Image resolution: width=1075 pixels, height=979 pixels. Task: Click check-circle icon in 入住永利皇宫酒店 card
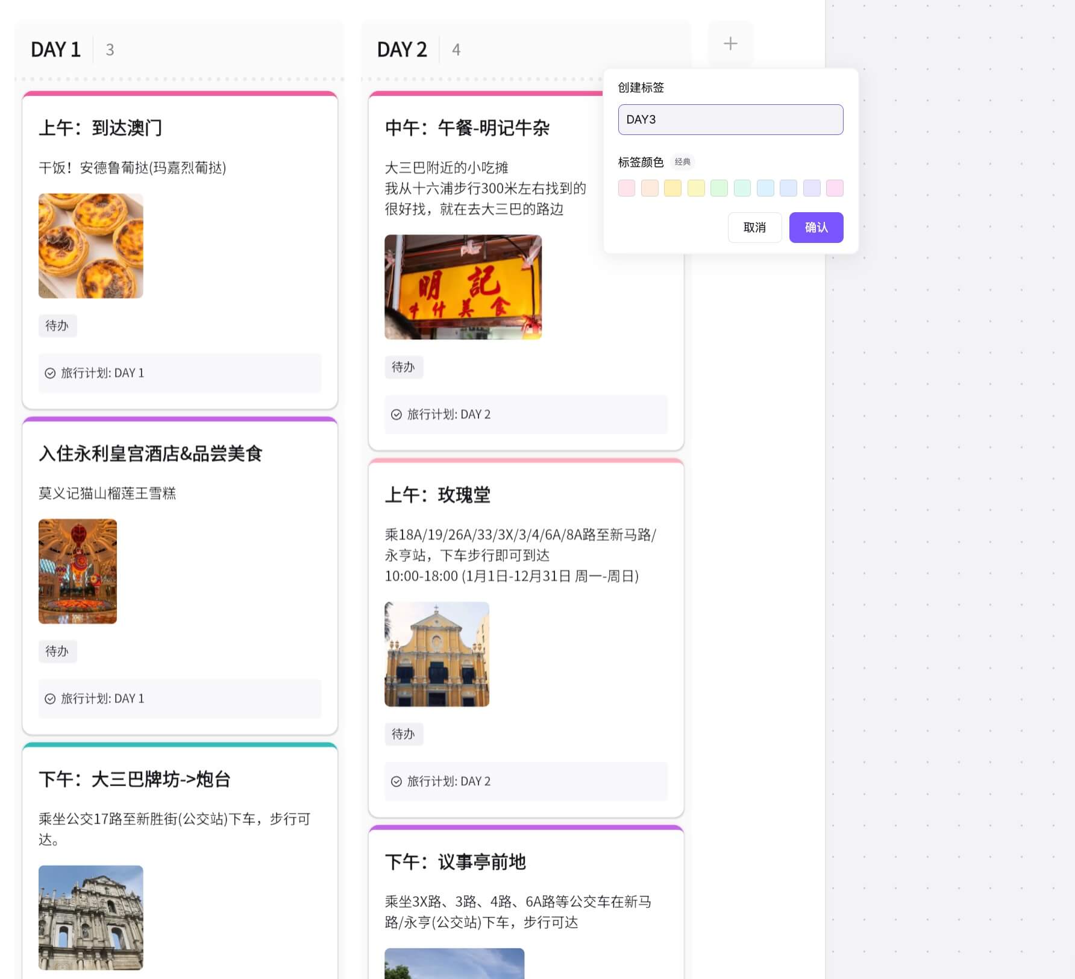tap(50, 699)
